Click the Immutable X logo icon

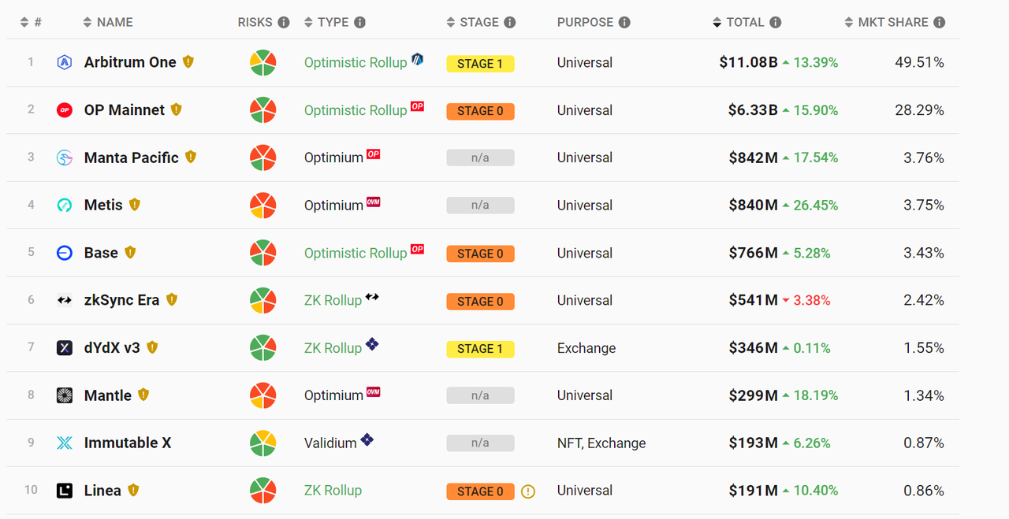(x=65, y=443)
